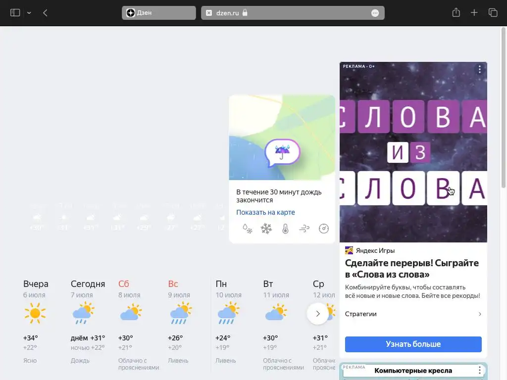This screenshot has width=507, height=380.
Task: Click the ad description Комбинируйте буквы
Action: point(412,291)
